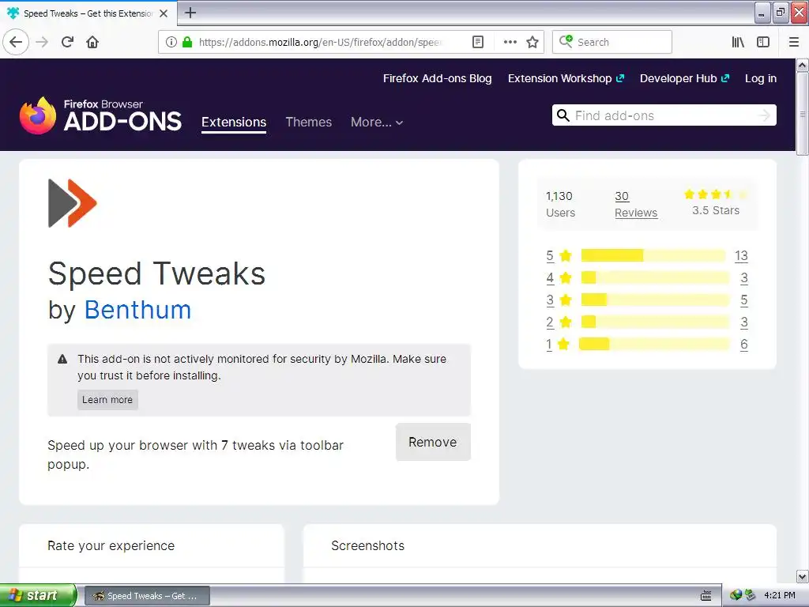This screenshot has height=607, width=809.
Task: Toggle reader view icon in address bar
Action: coord(478,42)
